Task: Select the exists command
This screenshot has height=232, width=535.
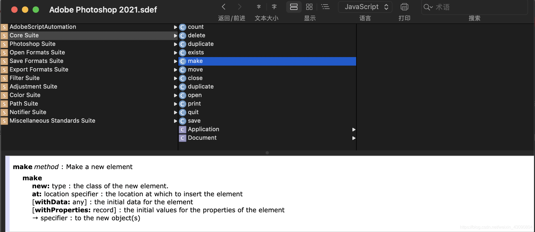Action: tap(267, 53)
